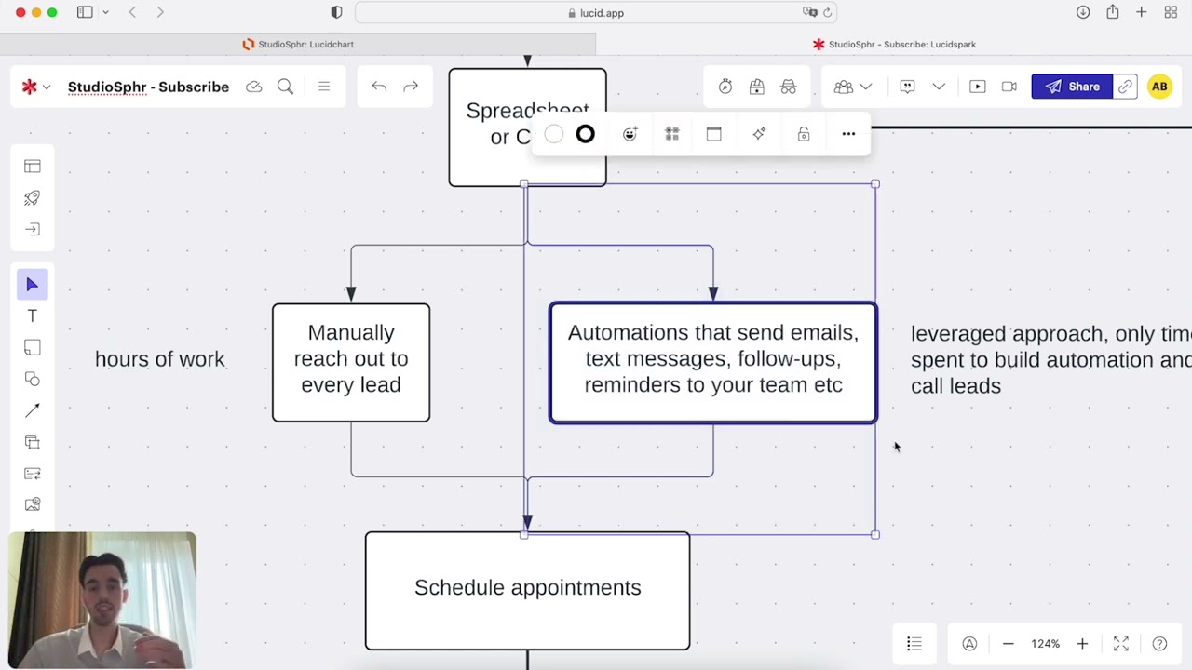Screen dimensions: 1192x670
Task: Open the AB user avatar menu
Action: tap(1159, 87)
